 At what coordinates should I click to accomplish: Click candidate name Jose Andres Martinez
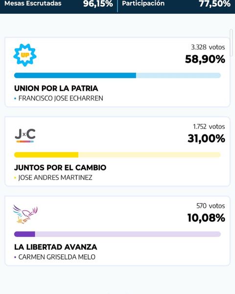tap(55, 177)
